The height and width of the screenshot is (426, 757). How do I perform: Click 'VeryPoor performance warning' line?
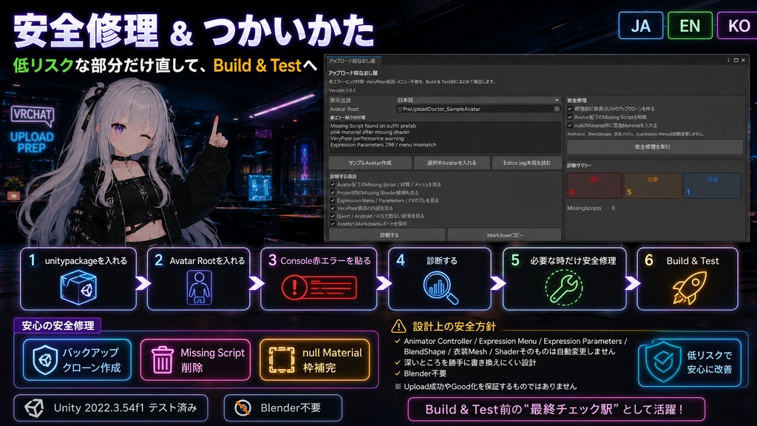[367, 138]
